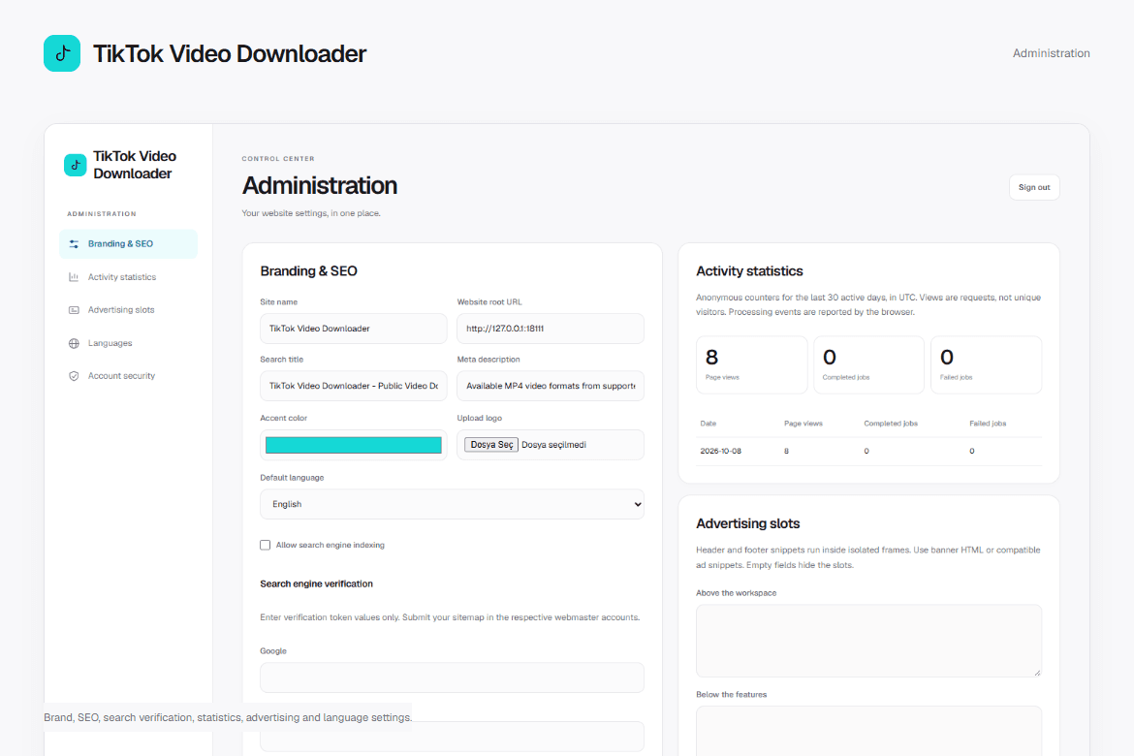Click the TikTok logo icon in sidebar
Image resolution: width=1134 pixels, height=756 pixels.
(76, 165)
